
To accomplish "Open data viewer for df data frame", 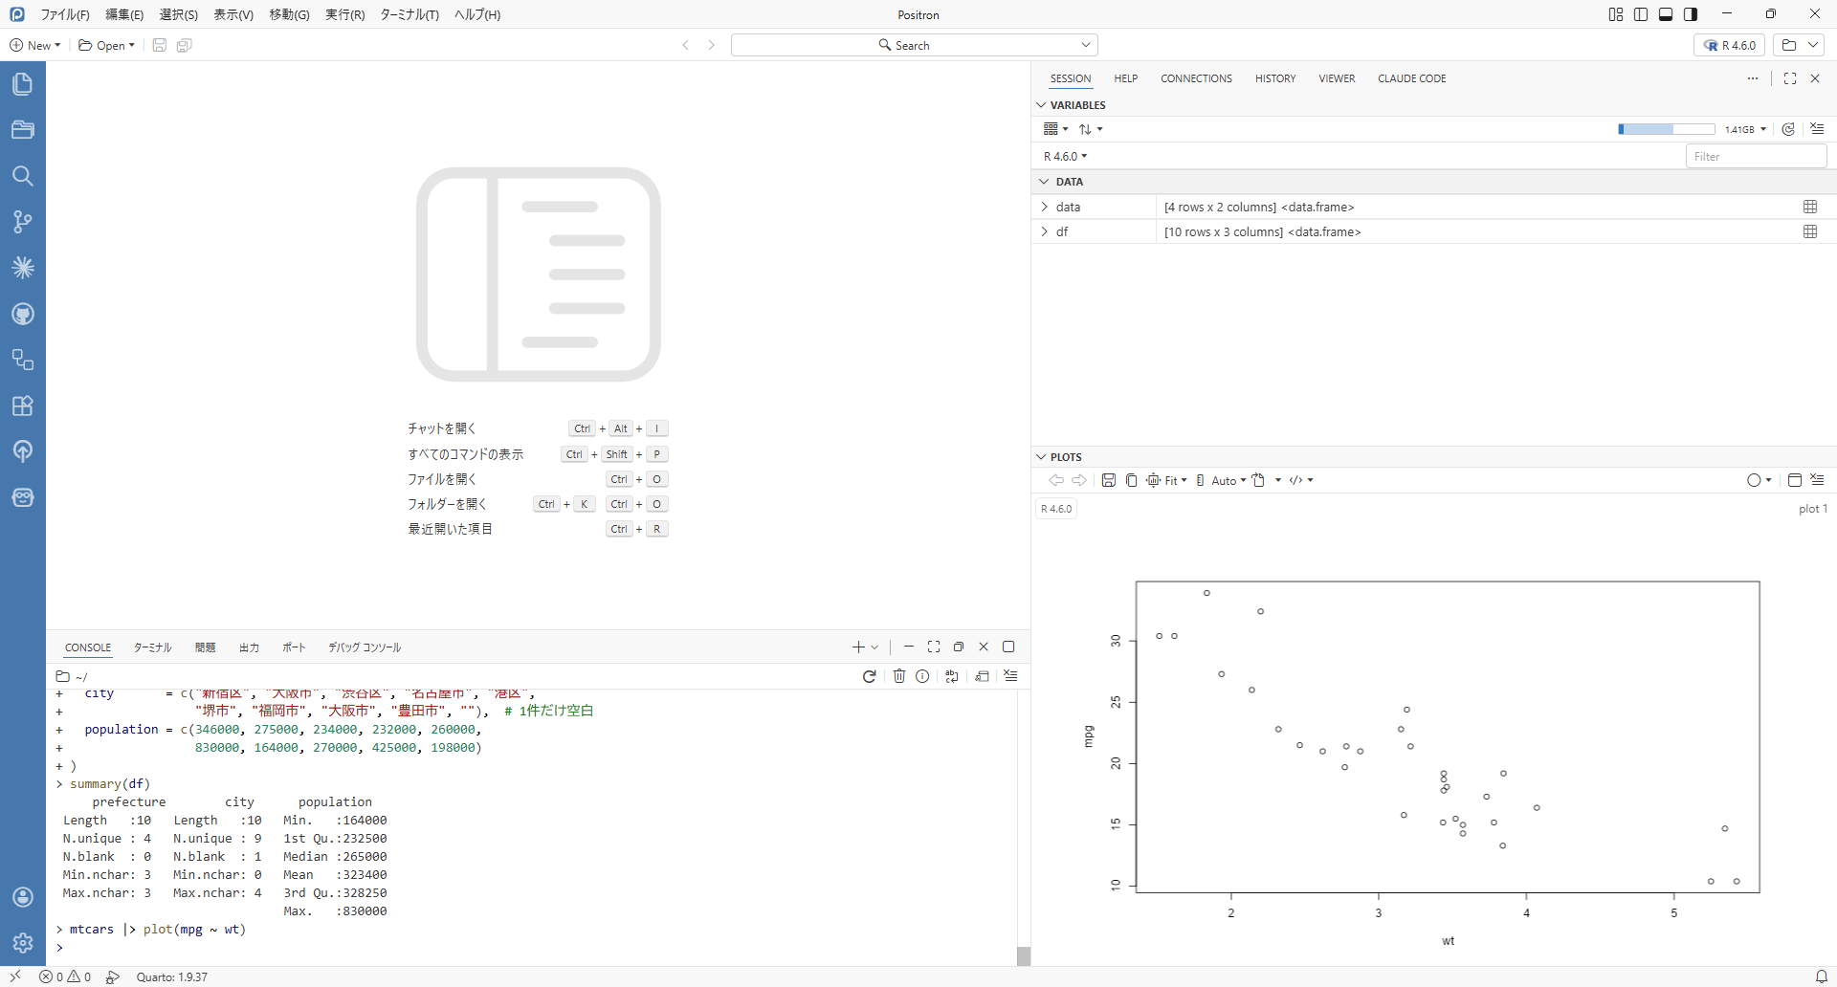I will (x=1809, y=231).
